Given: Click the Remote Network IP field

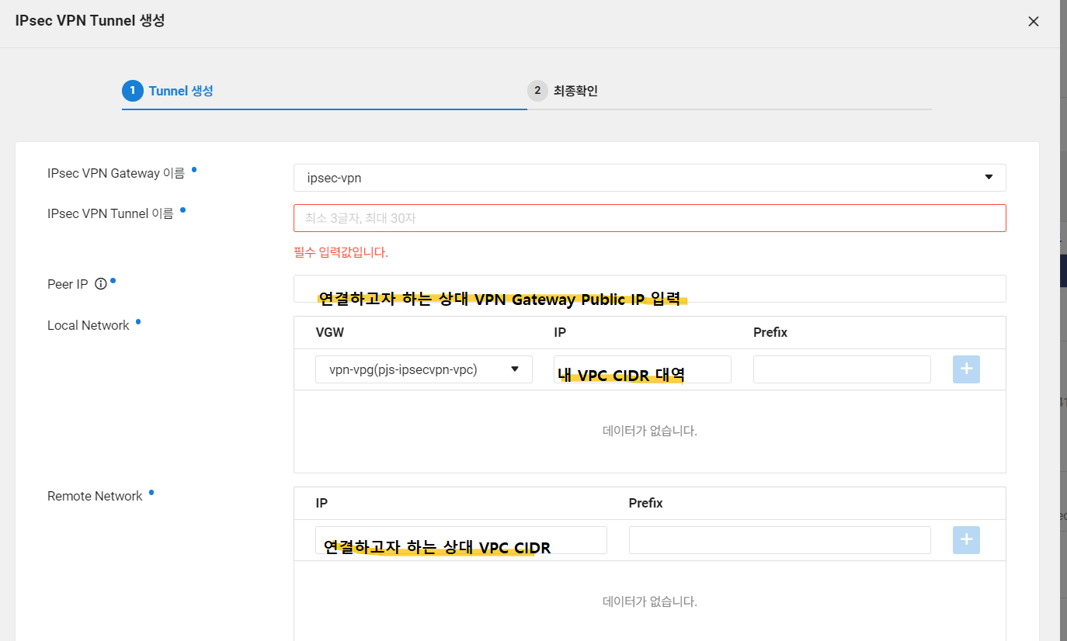Looking at the screenshot, I should 461,540.
